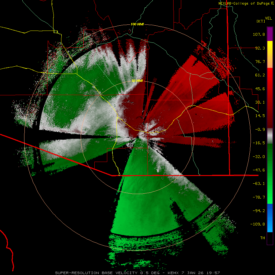
Task: Click the purple band of the velocity scale
Action: click(270, 34)
